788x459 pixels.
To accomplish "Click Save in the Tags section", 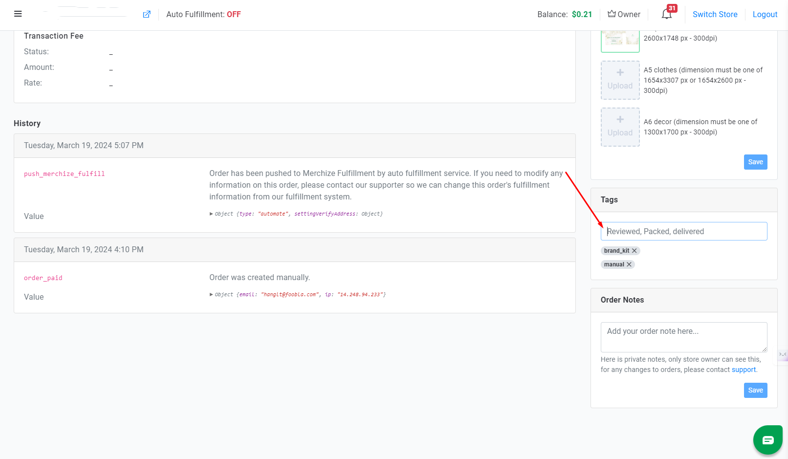I will pos(755,162).
